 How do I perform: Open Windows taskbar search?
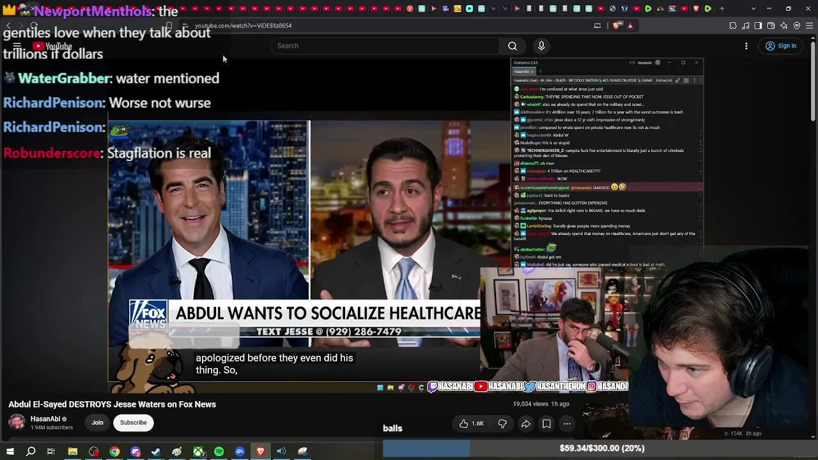point(31,452)
